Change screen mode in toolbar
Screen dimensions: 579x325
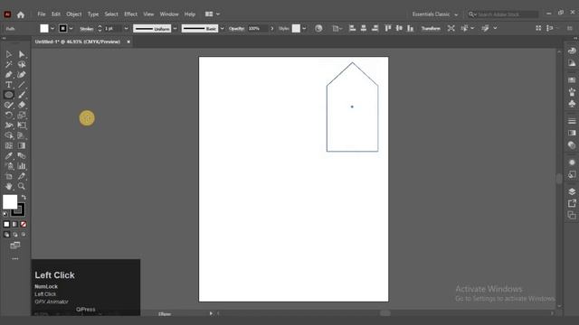[15, 246]
